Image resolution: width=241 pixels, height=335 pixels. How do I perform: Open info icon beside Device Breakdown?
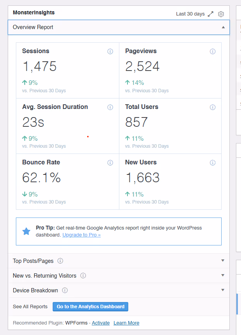pyautogui.click(x=65, y=290)
